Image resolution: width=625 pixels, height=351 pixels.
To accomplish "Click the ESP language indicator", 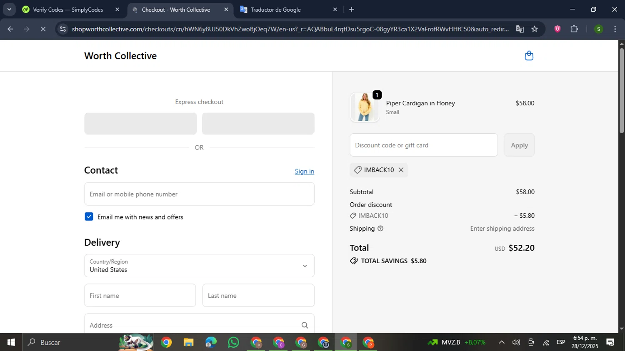I will (x=561, y=342).
